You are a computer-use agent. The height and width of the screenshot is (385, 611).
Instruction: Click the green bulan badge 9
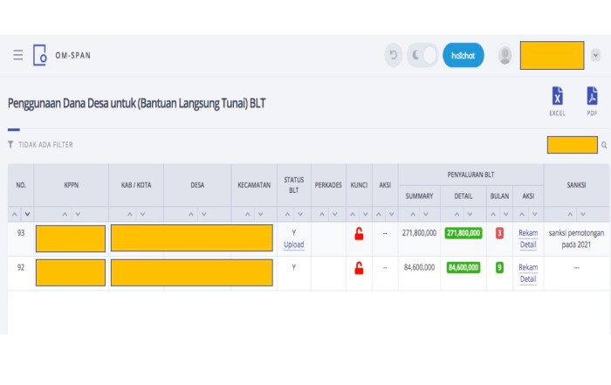coord(499,268)
